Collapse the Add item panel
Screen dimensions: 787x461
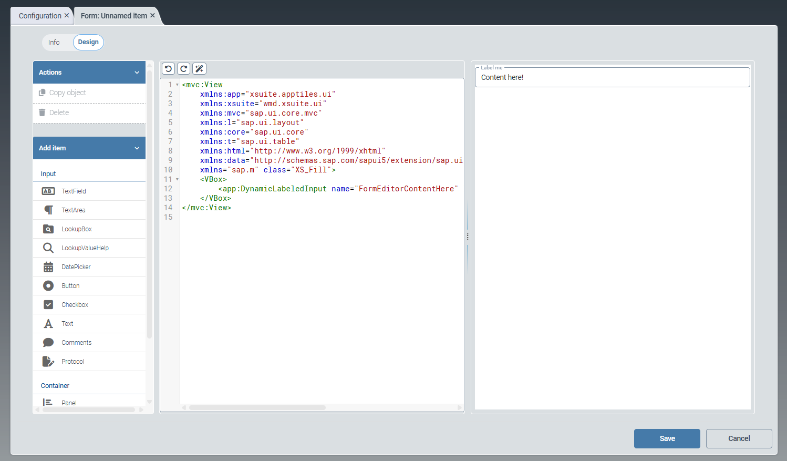137,148
